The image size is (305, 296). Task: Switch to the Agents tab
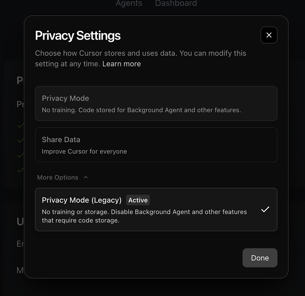129,4
